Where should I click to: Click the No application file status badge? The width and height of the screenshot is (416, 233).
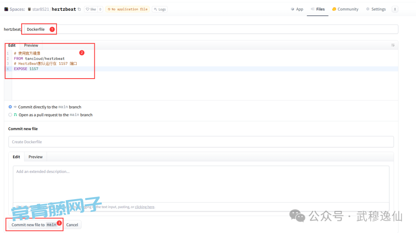click(x=127, y=9)
